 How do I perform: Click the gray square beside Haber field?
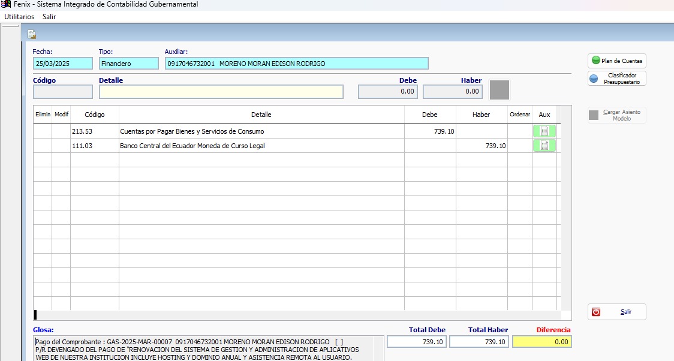(x=499, y=90)
